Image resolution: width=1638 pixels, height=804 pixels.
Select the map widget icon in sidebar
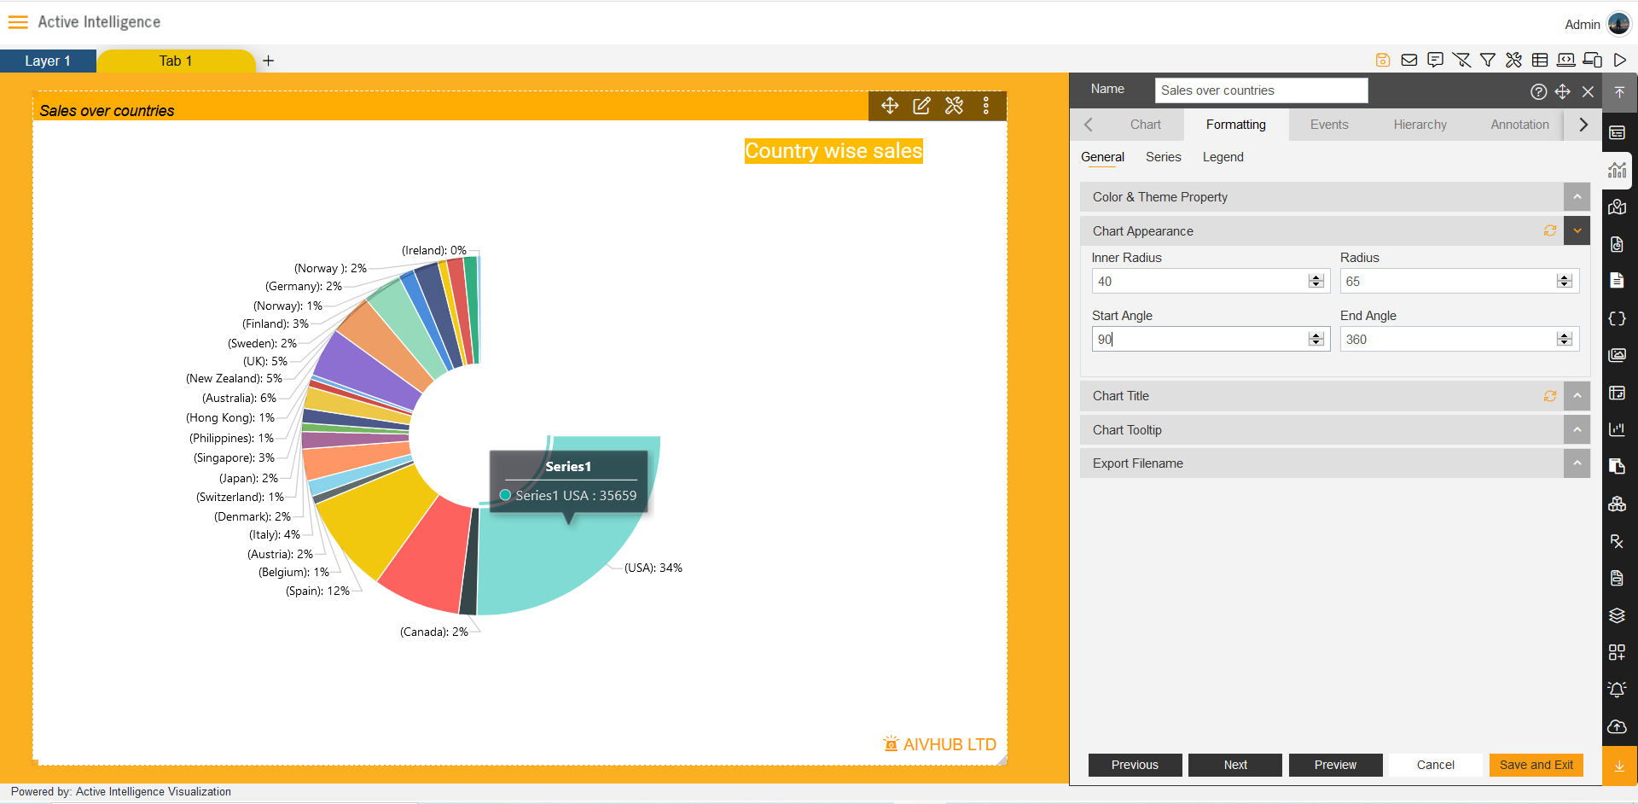coord(1617,207)
